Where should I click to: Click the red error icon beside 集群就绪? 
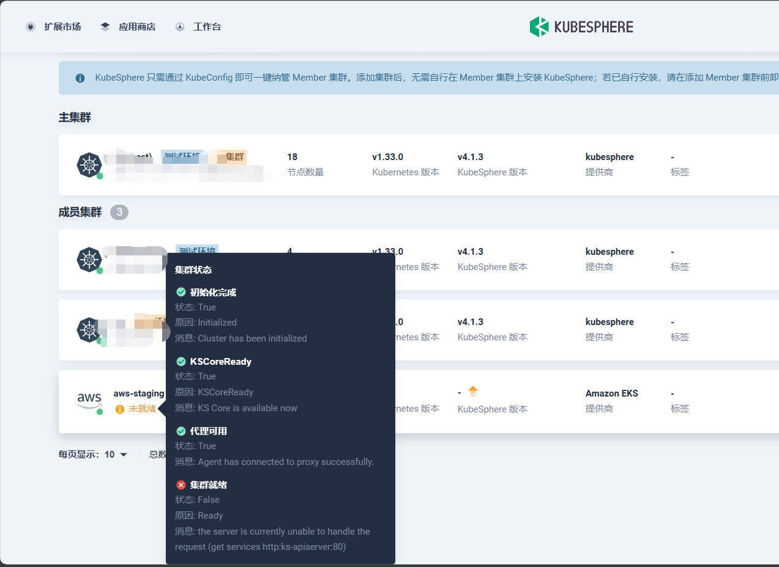click(x=181, y=485)
